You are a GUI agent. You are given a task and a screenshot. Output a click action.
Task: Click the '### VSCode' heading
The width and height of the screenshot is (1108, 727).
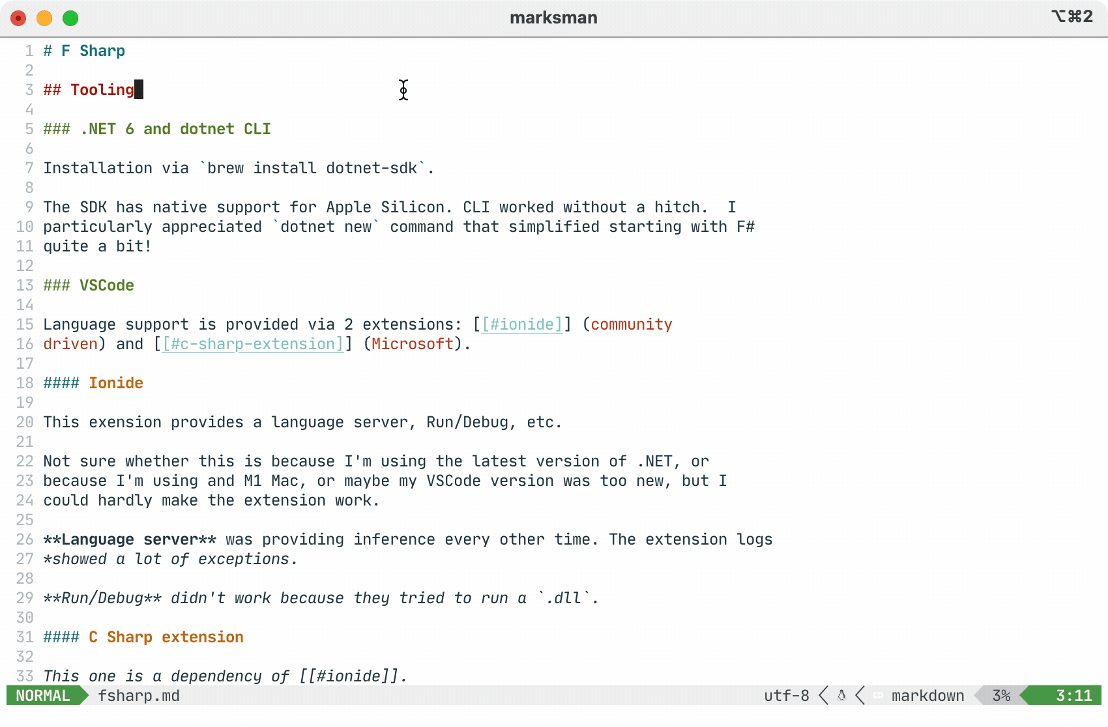click(89, 285)
